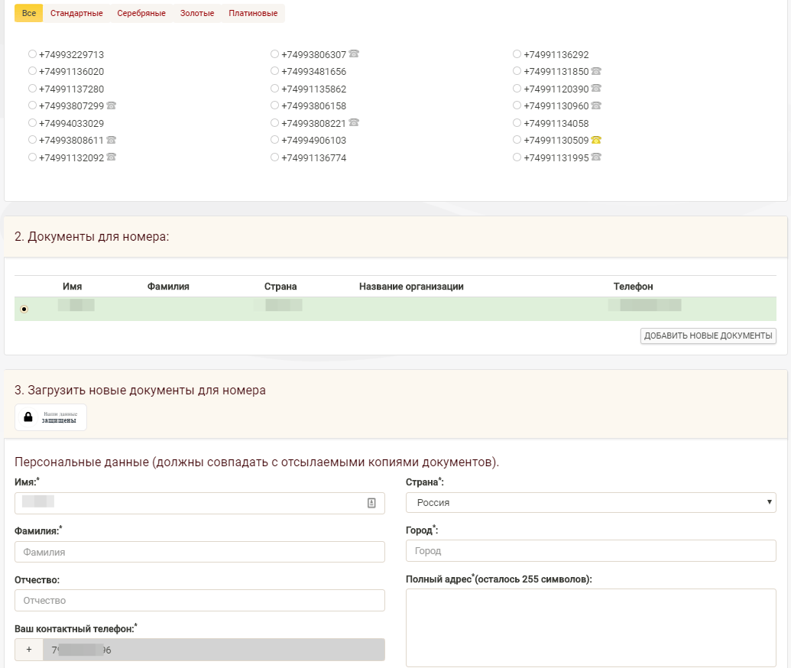This screenshot has height=668, width=791.
Task: Select number +74994906103
Action: 274,139
